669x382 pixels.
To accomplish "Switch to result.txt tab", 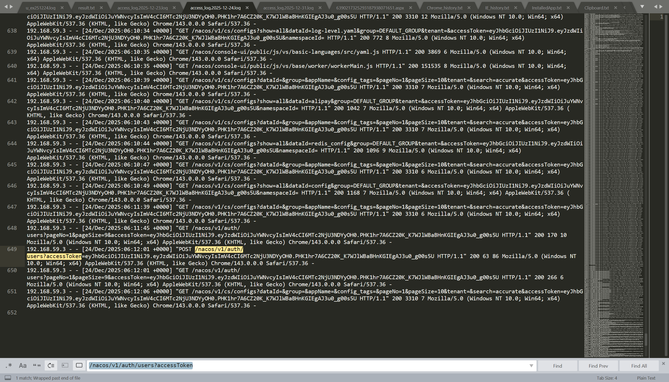I will [x=86, y=8].
